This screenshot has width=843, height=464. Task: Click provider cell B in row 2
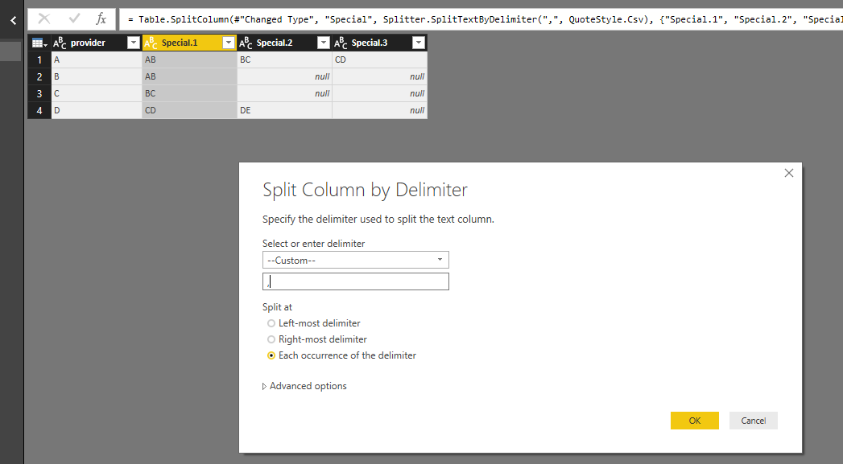(97, 76)
